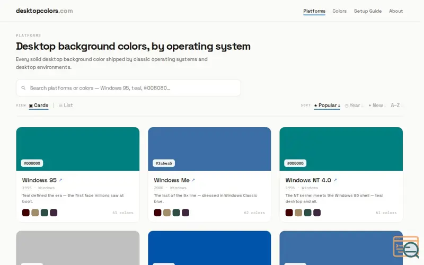This screenshot has height=265, width=424.
Task: Sort platforms by Year
Action: coord(354,105)
